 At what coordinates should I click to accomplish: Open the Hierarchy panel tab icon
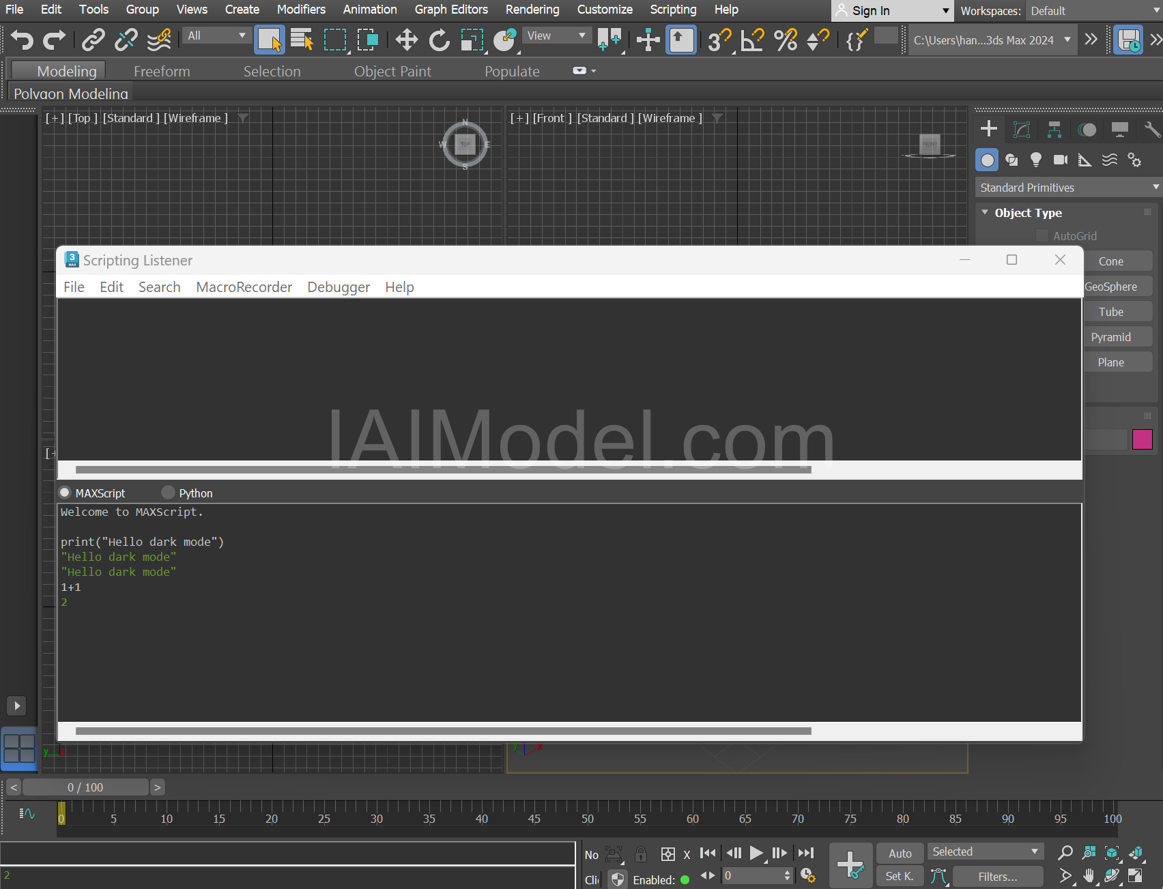1054,129
